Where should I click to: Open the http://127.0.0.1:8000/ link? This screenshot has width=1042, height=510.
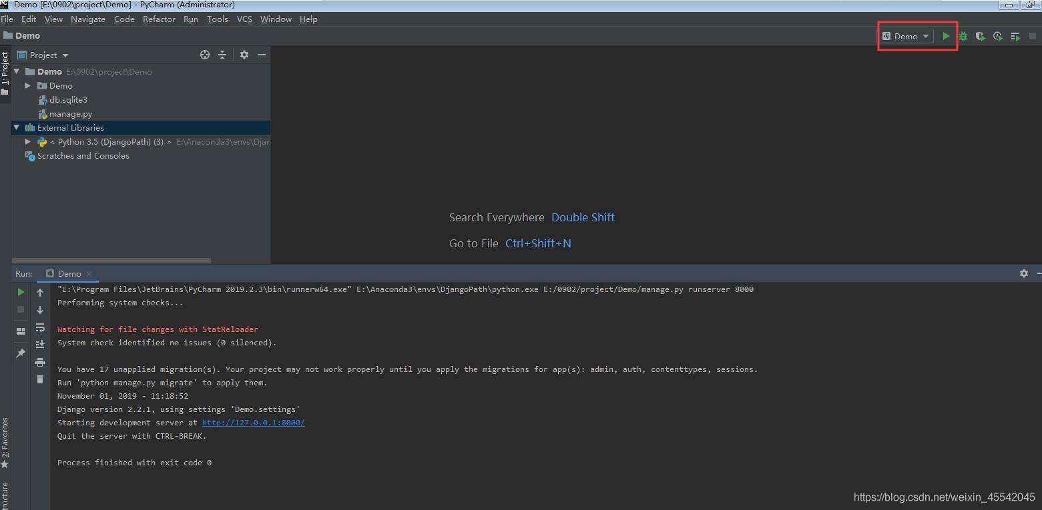point(253,423)
